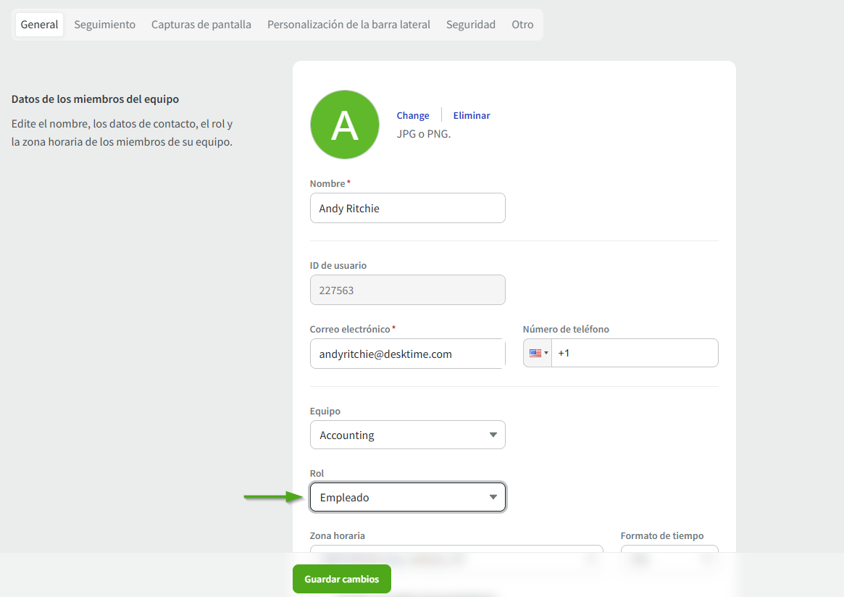Switch to the Otro tab
The height and width of the screenshot is (597, 844).
point(522,25)
